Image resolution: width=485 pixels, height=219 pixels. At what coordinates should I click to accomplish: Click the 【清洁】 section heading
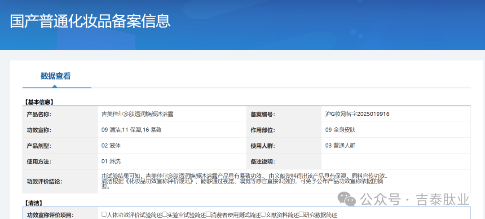pos(33,203)
